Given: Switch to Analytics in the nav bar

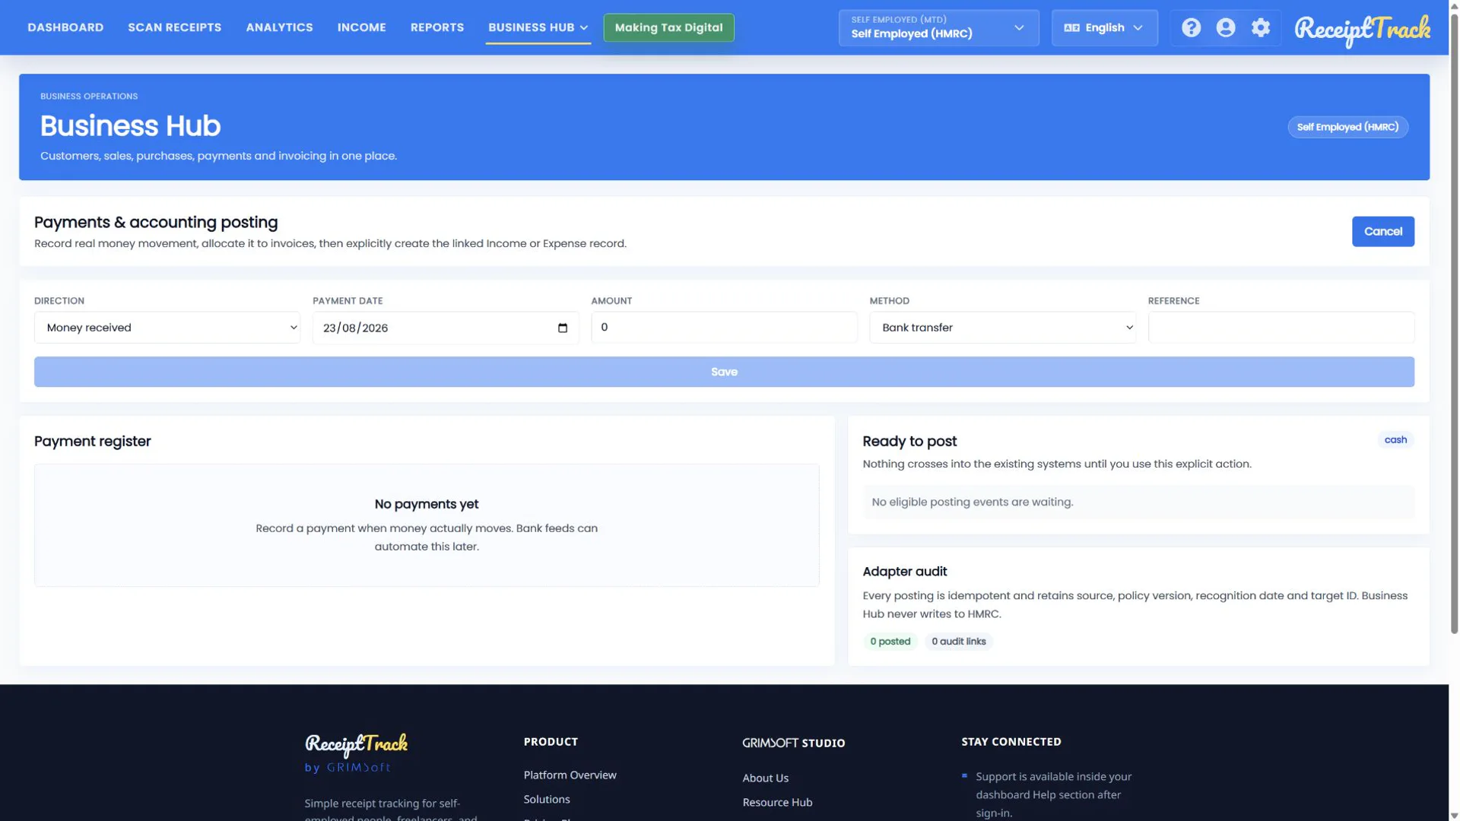Looking at the screenshot, I should point(279,27).
